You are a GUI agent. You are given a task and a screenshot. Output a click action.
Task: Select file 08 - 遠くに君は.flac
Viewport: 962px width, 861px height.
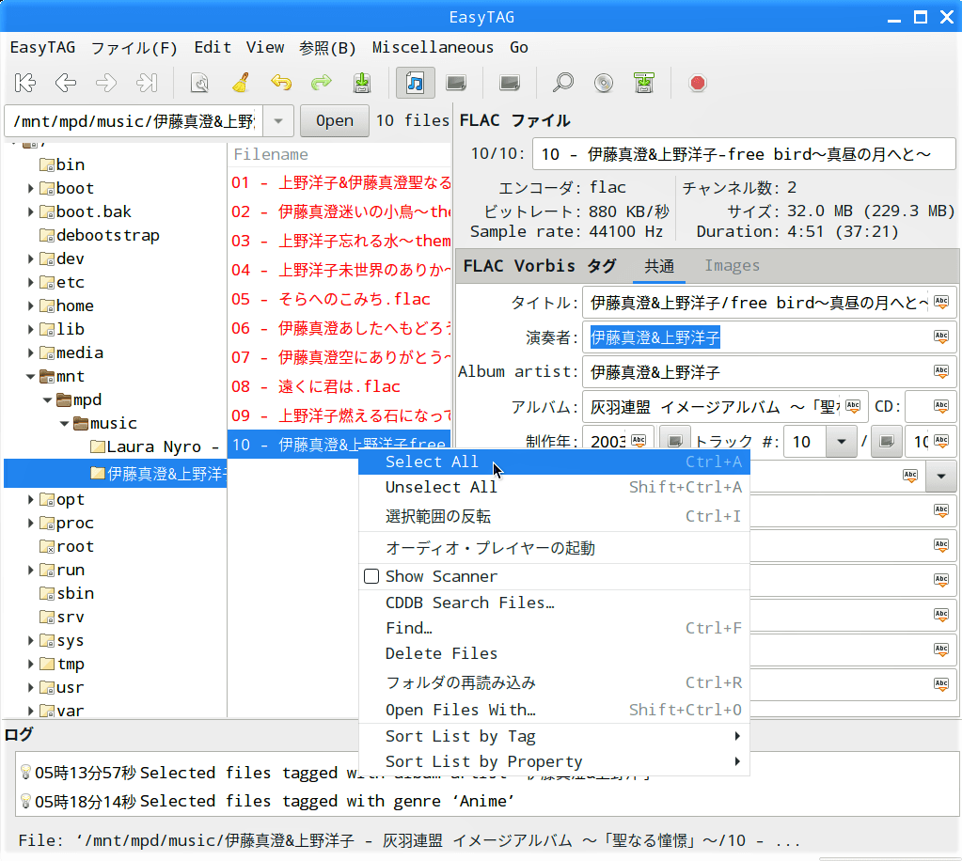pyautogui.click(x=339, y=386)
